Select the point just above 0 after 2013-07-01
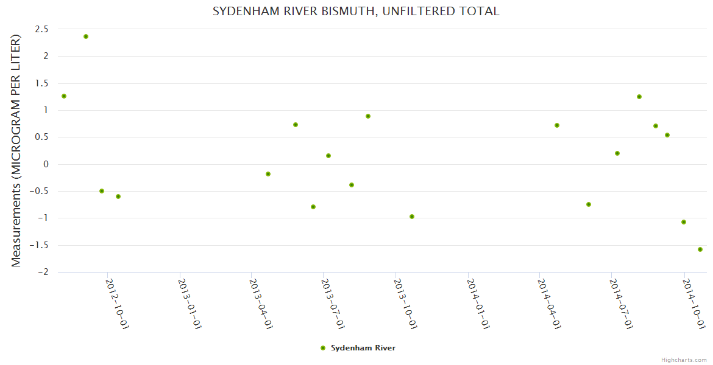The width and height of the screenshot is (713, 365). click(x=328, y=156)
